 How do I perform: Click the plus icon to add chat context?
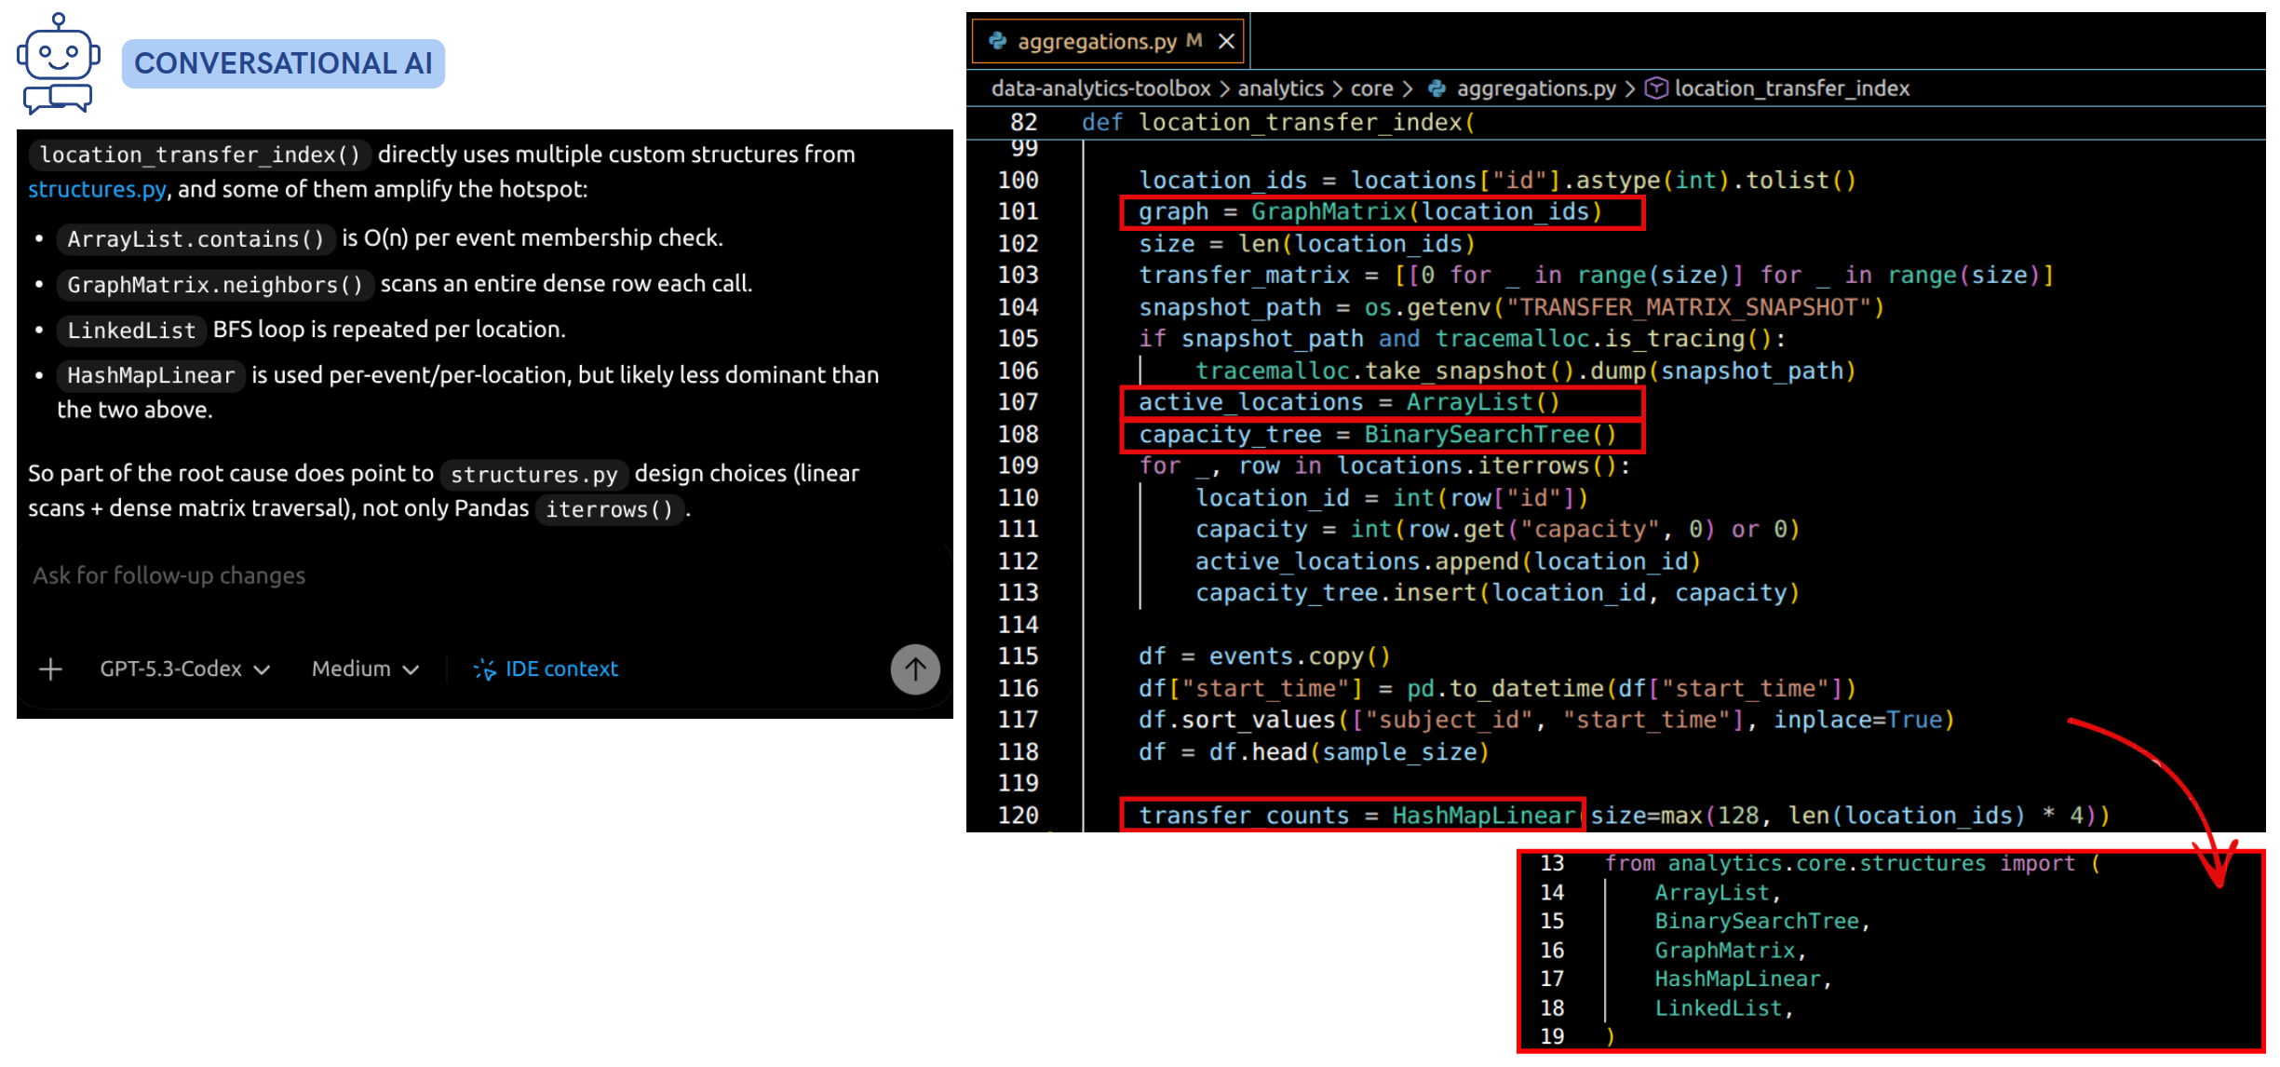pyautogui.click(x=50, y=669)
